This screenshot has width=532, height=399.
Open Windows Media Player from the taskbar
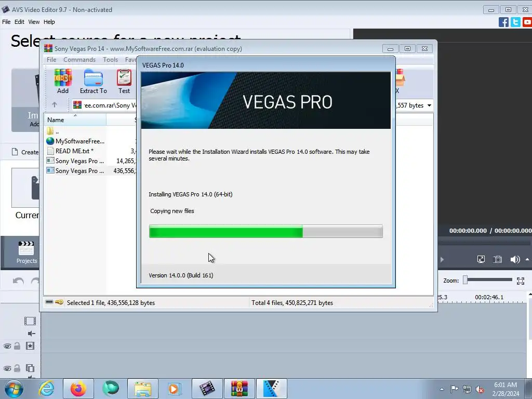175,389
